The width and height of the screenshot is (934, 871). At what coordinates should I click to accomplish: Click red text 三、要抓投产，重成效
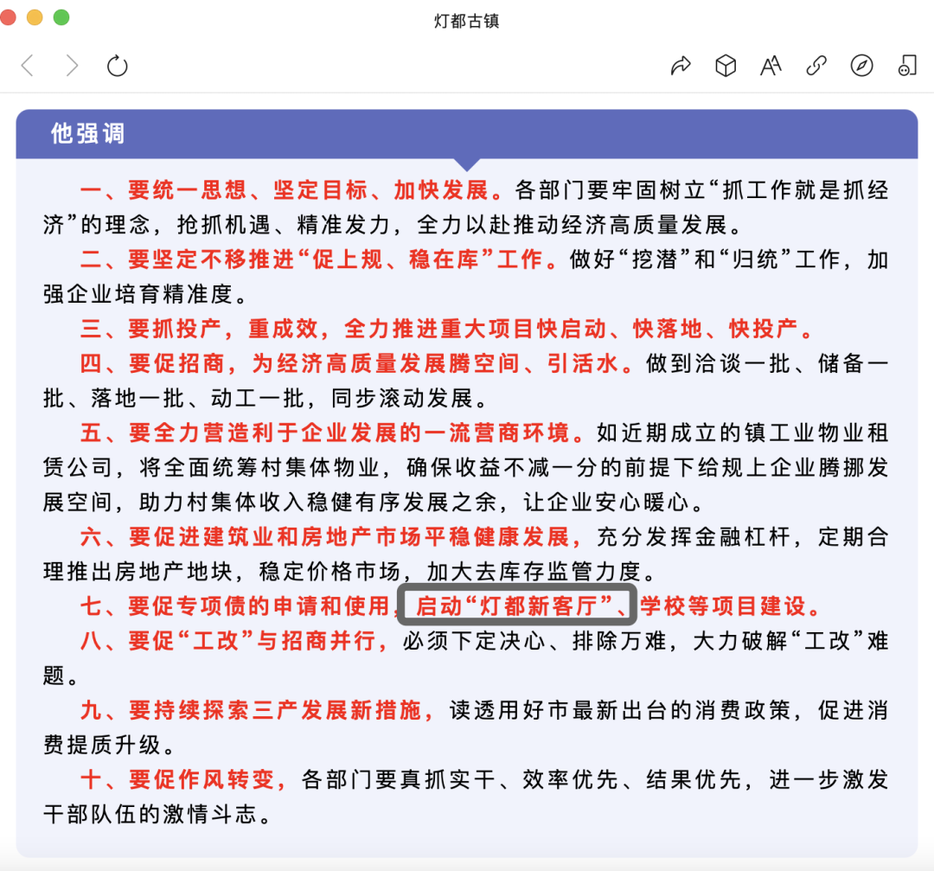pos(200,329)
